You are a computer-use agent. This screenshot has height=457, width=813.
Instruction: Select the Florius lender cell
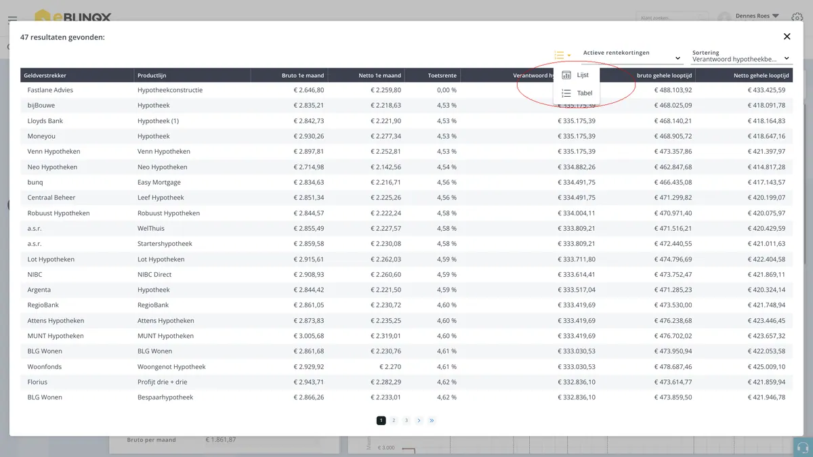point(37,382)
